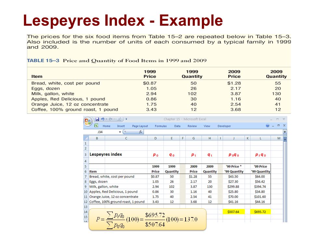The image size is (312, 234).
Task: Minimize the workbook window inside the ribbon row
Action: tap(273, 126)
